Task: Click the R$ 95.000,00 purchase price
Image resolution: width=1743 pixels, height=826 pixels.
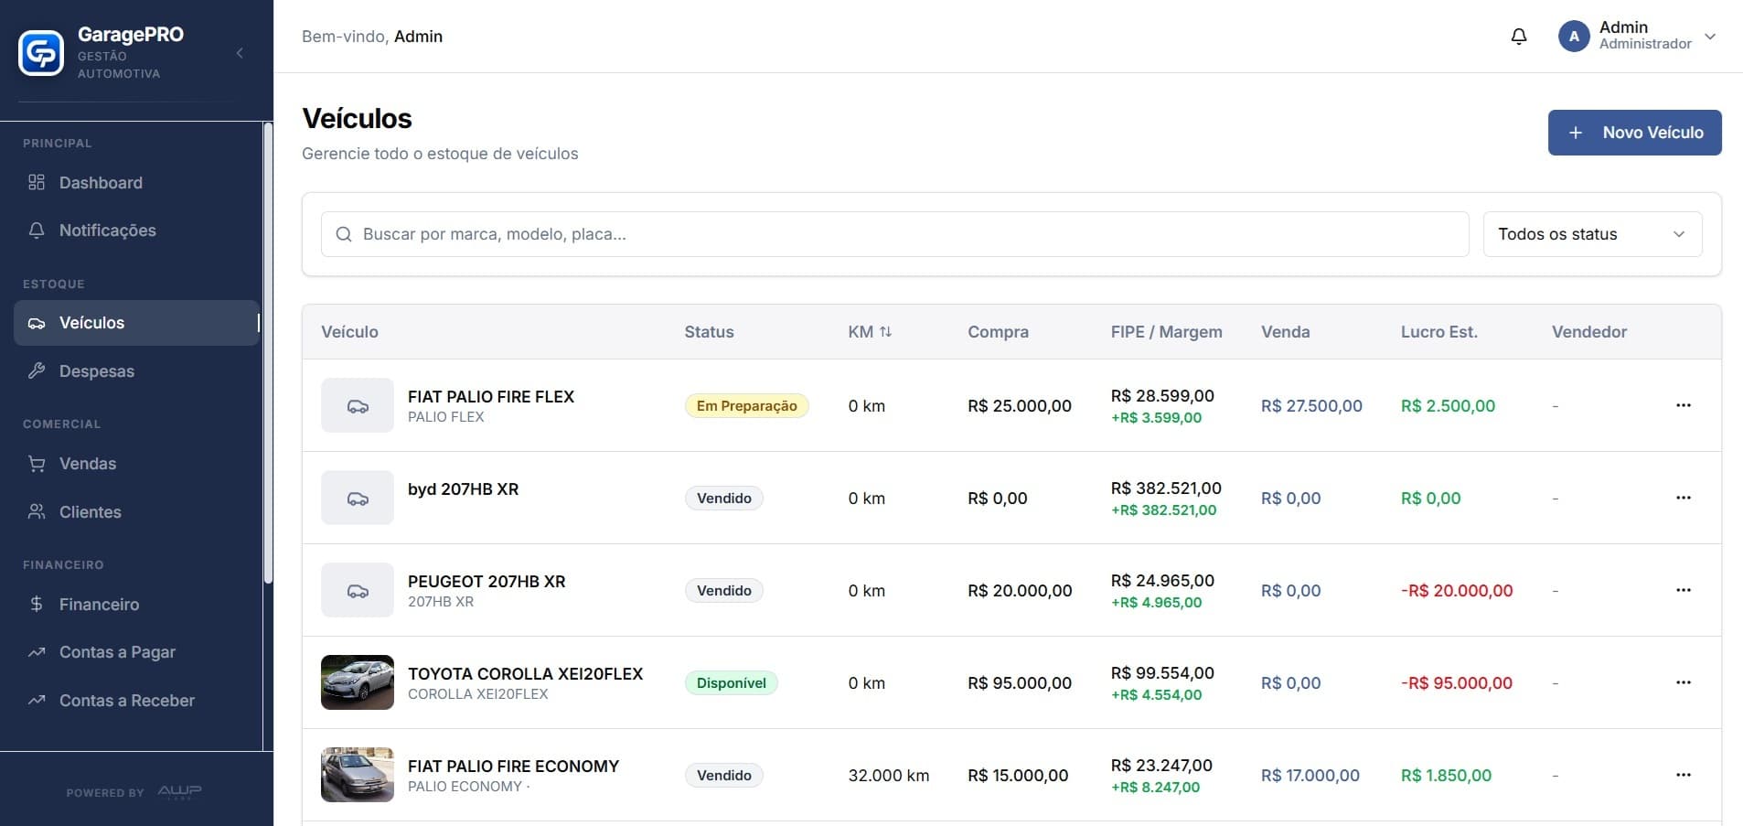Action: click(x=1020, y=682)
